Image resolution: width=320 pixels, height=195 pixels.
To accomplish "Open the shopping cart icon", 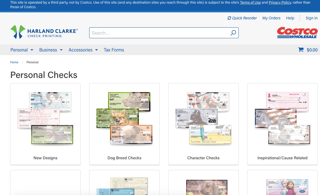I will (x=301, y=50).
